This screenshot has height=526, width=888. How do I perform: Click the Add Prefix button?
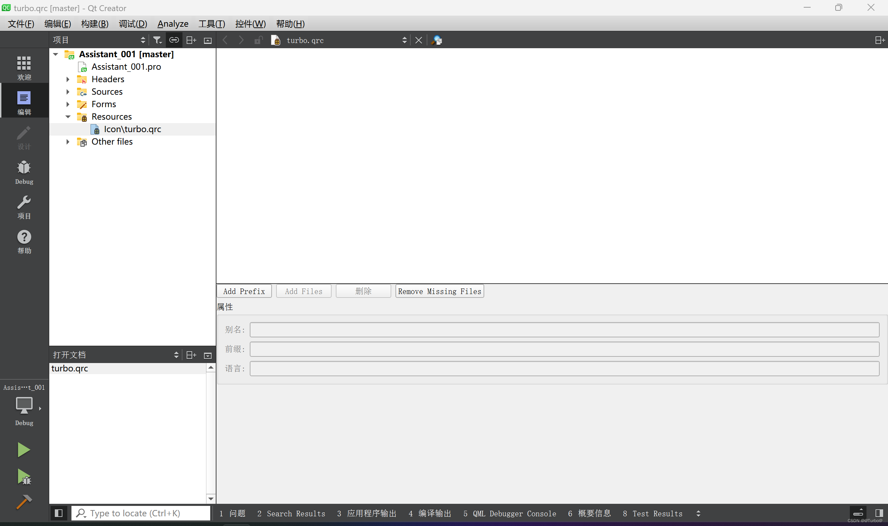244,291
